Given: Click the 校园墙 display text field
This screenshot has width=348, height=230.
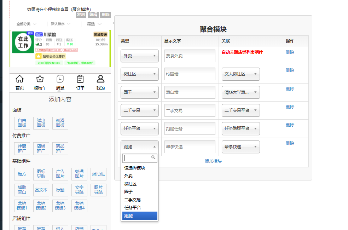Looking at the screenshot, I should (x=190, y=74).
